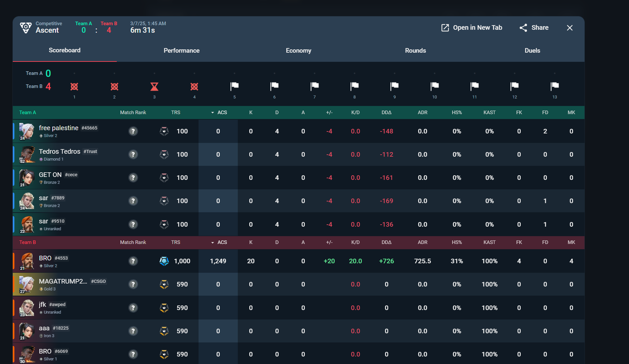This screenshot has height=364, width=629.
Task: Click the Open in New Tab icon
Action: [x=445, y=28]
